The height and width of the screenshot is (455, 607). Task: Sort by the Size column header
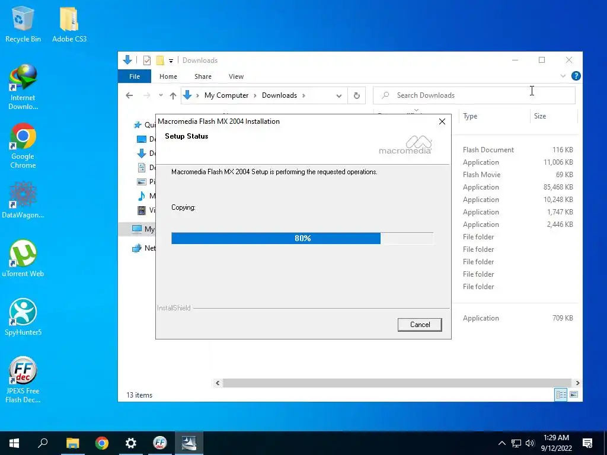[539, 116]
